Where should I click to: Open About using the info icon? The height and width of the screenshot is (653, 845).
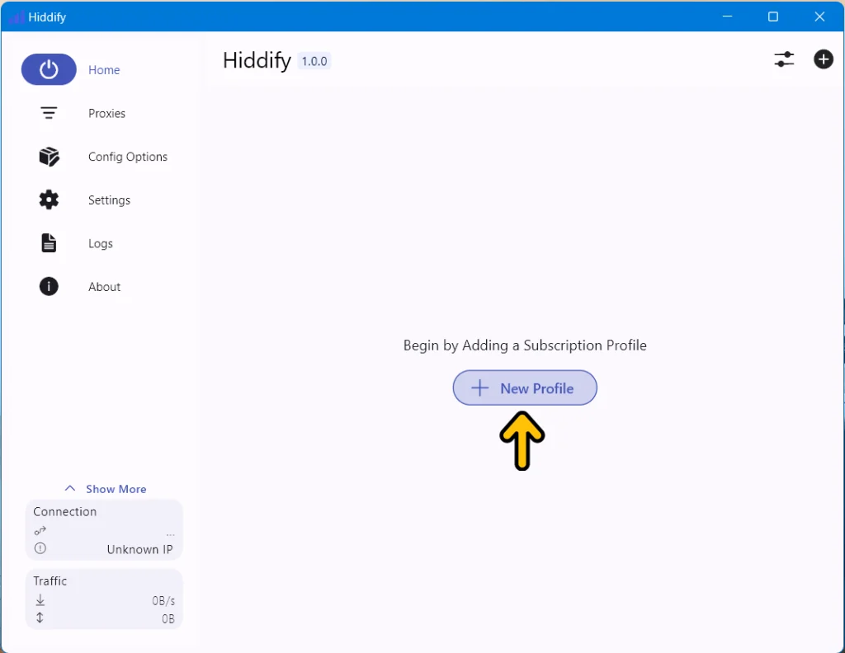49,286
